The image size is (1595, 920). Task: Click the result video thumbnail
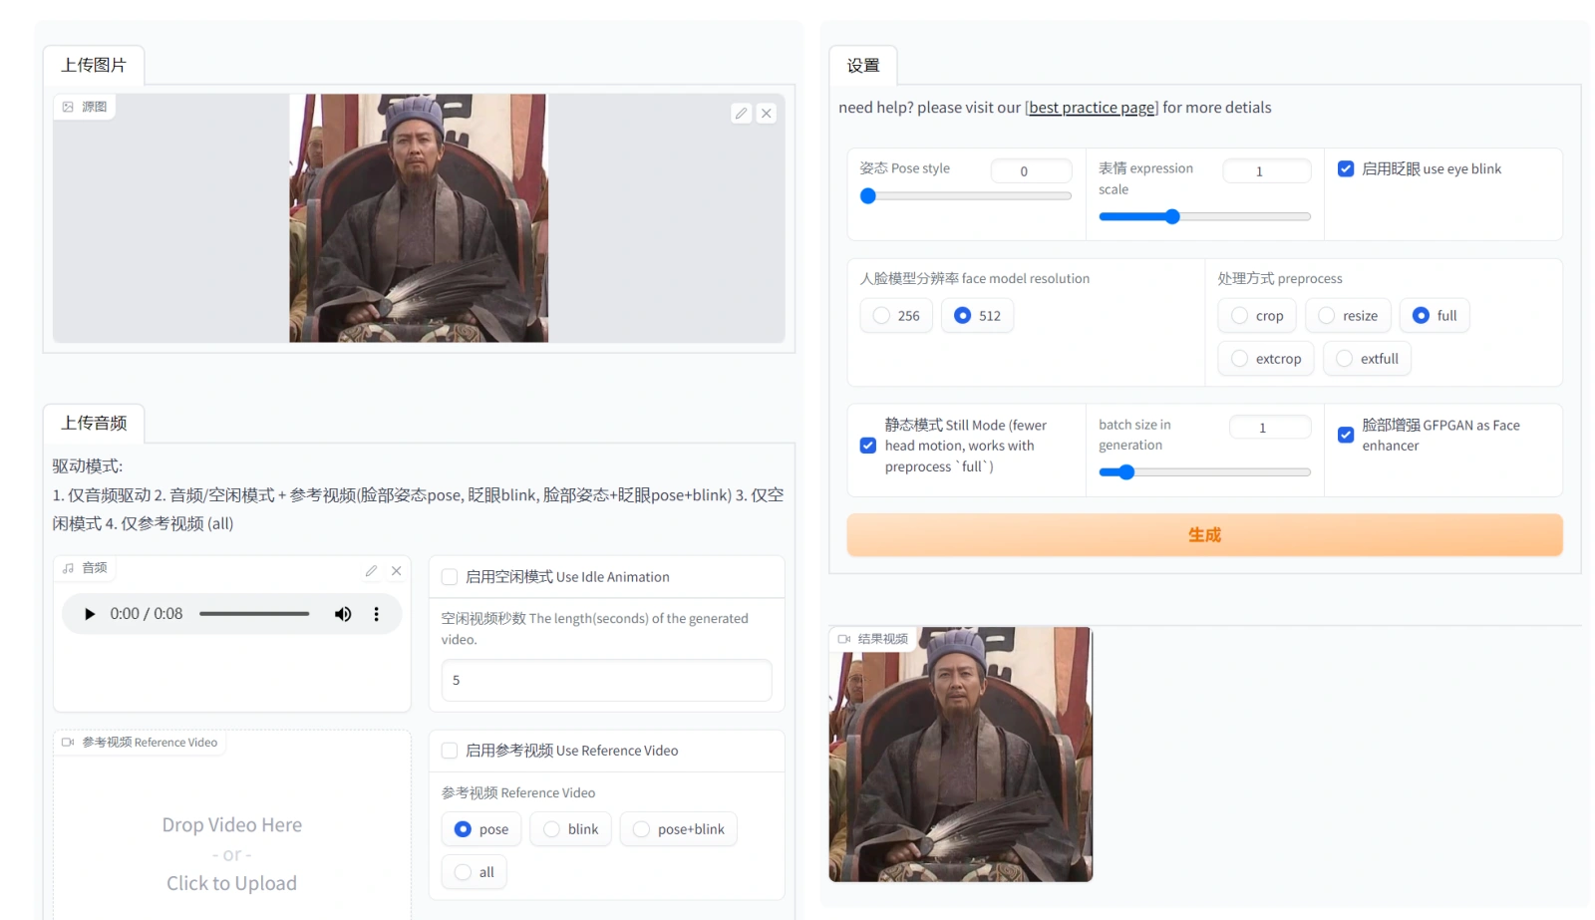[x=961, y=755]
